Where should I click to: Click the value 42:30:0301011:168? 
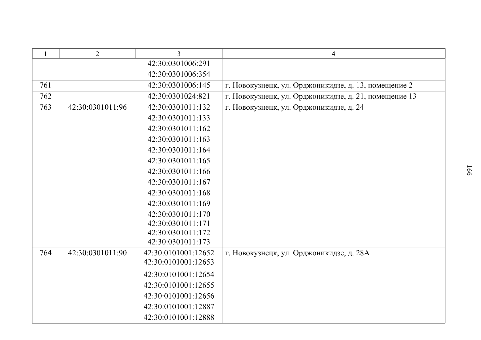pos(179,193)
